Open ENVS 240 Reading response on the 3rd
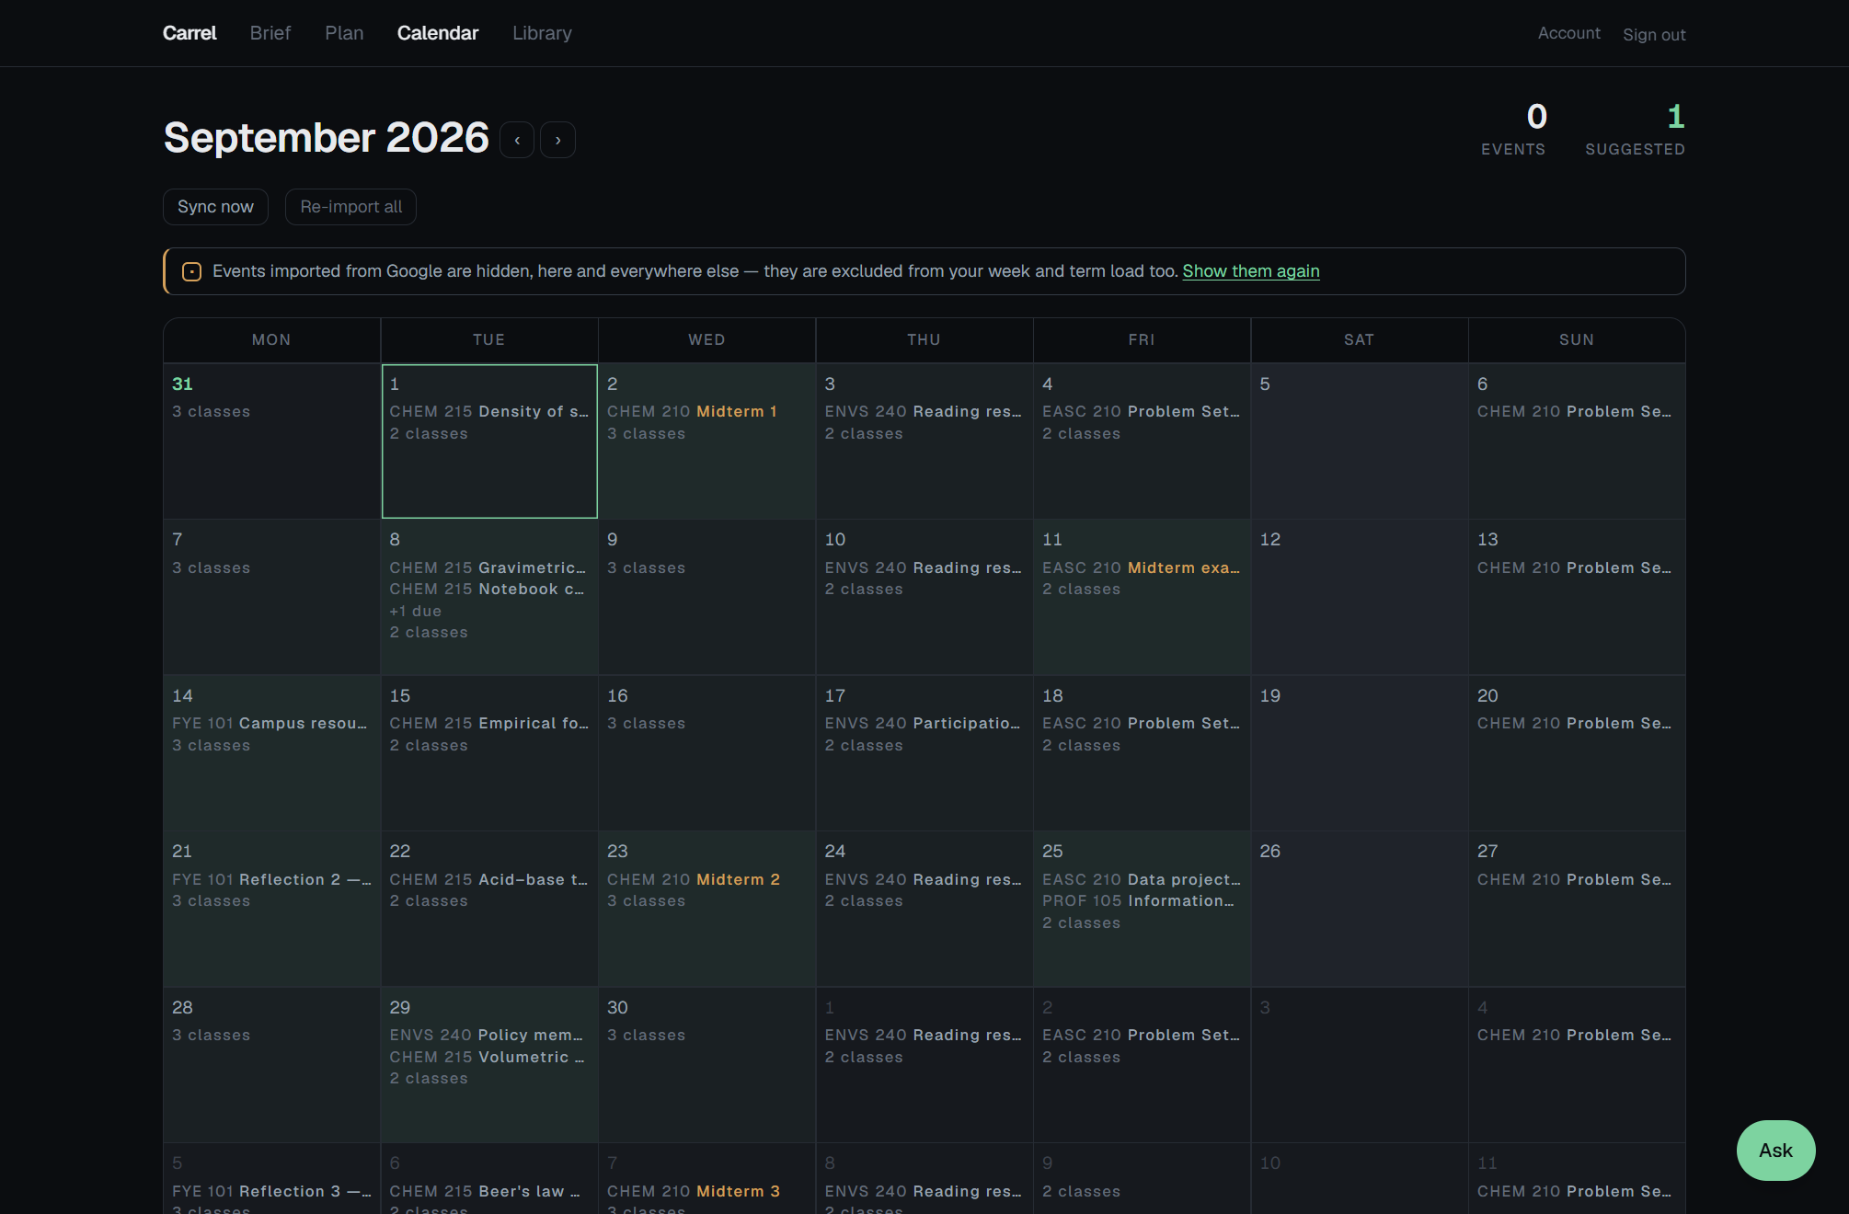 click(x=924, y=411)
